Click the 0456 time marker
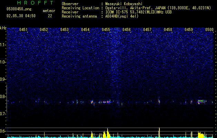 coord(127,30)
